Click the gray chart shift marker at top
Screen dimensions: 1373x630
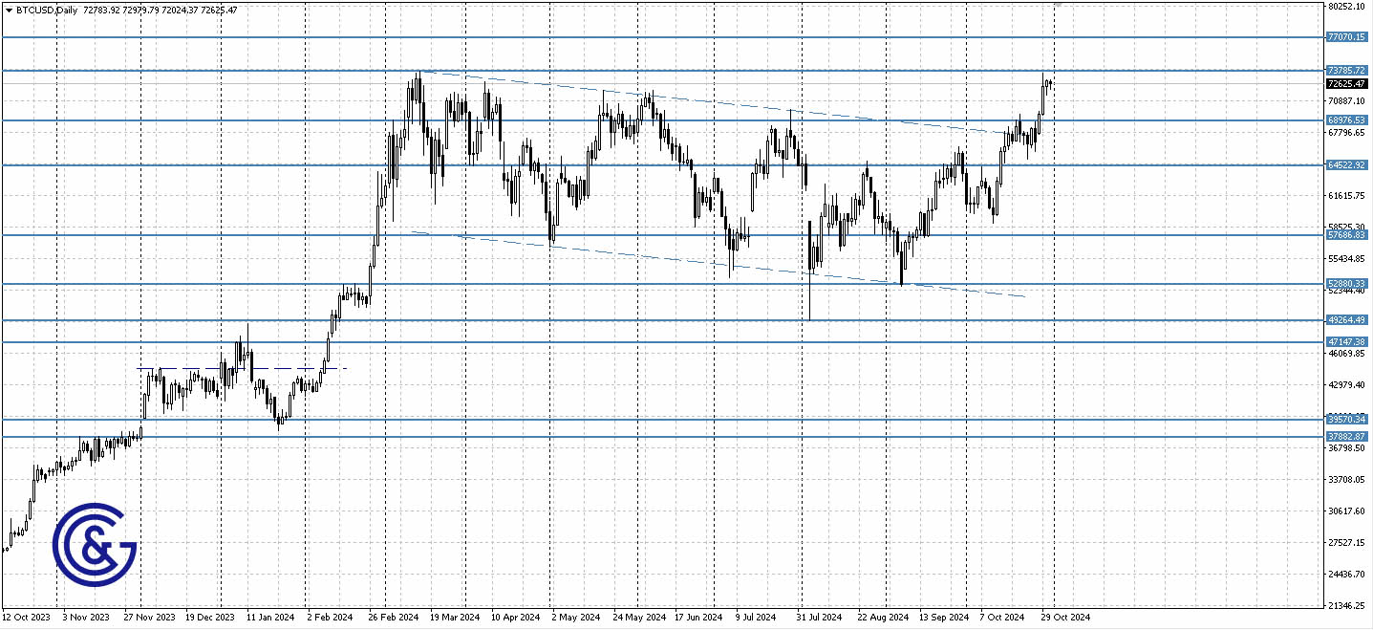[x=1058, y=5]
